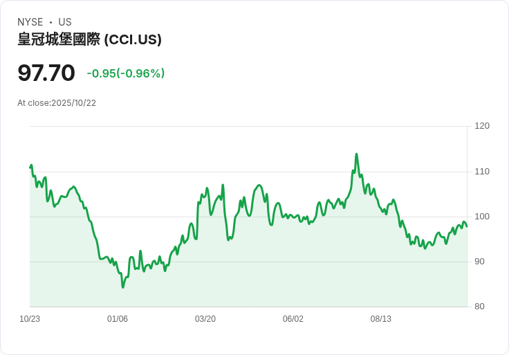
Task: Click the 80 price axis label
Action: pos(479,307)
